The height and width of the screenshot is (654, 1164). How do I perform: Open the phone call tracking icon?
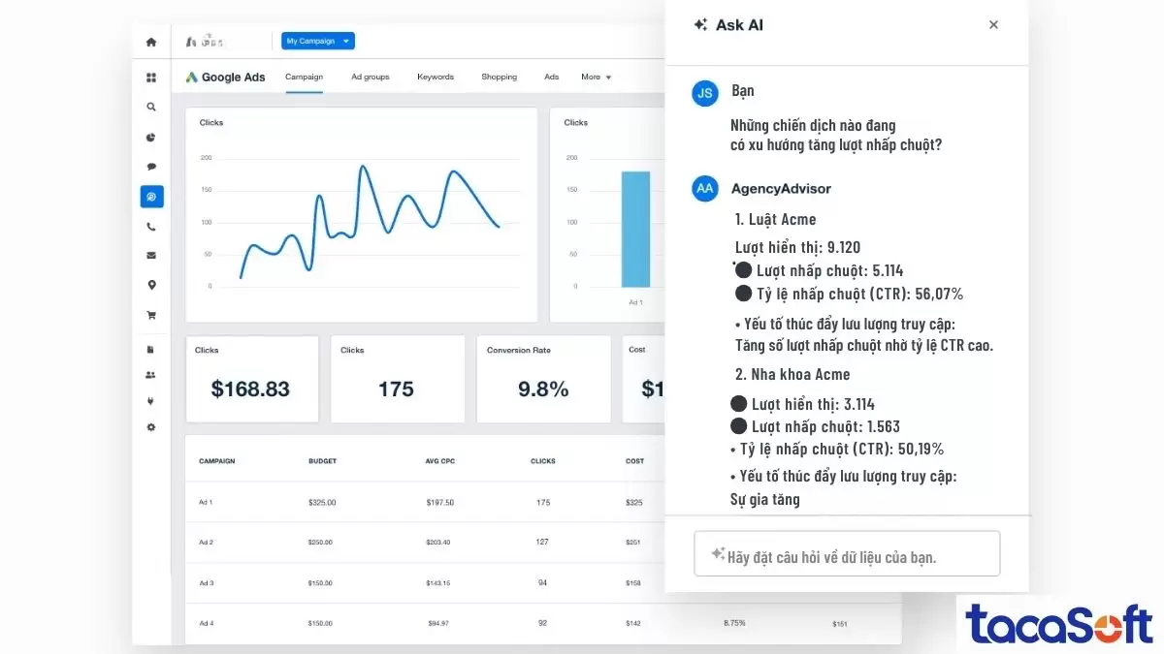coord(150,227)
